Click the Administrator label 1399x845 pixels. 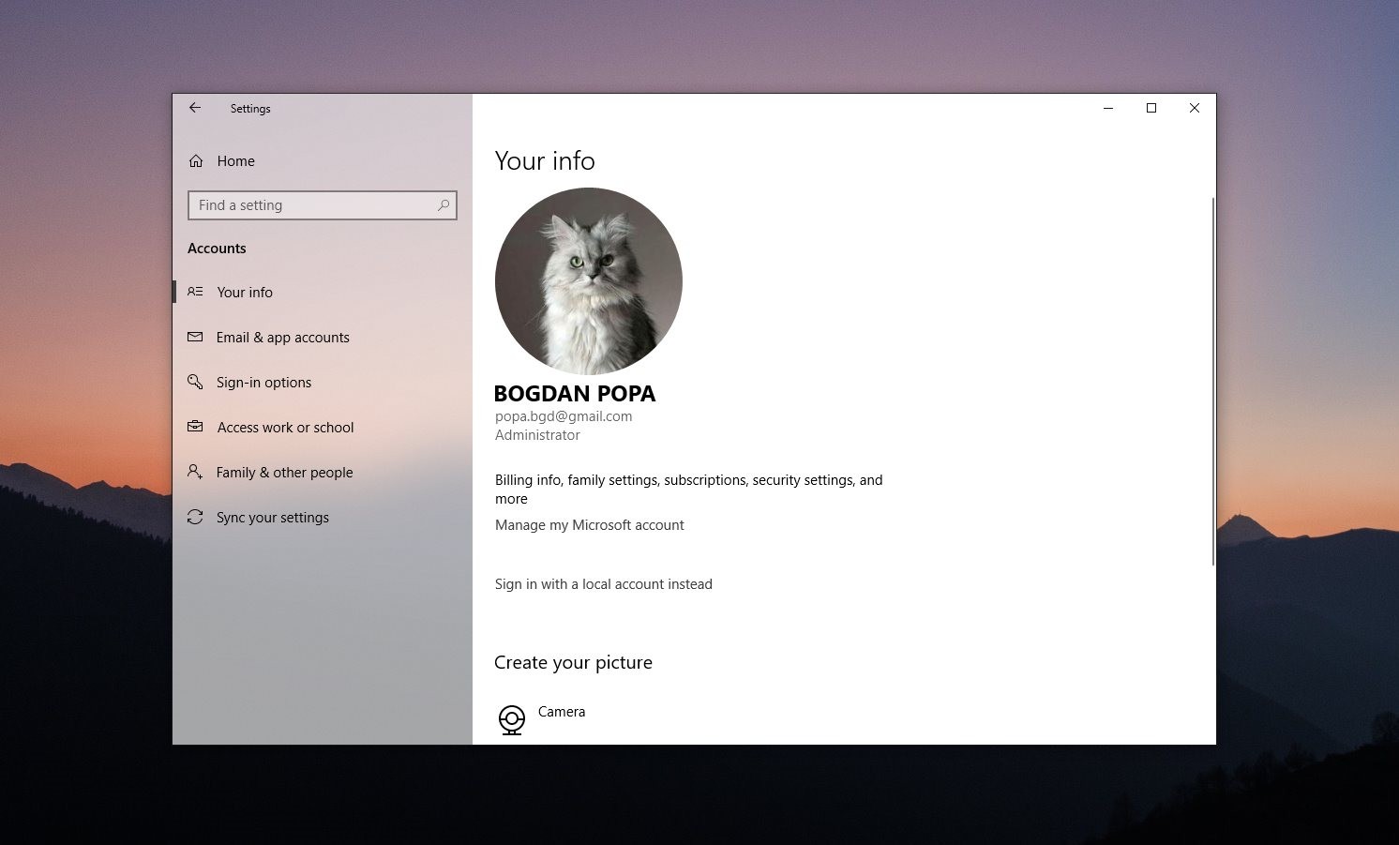[537, 435]
